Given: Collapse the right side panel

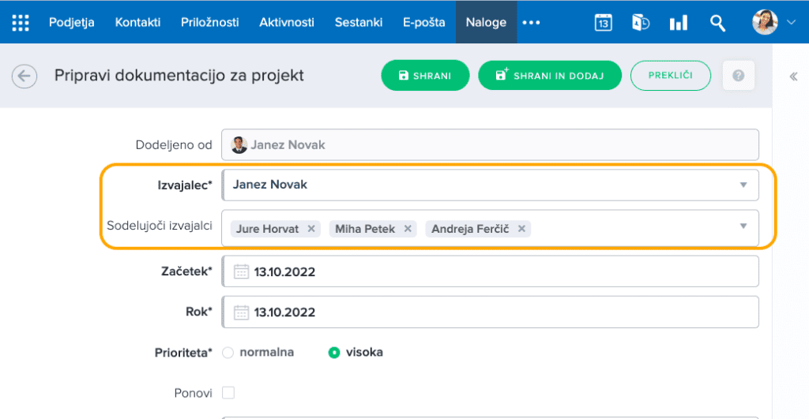Looking at the screenshot, I should [793, 77].
